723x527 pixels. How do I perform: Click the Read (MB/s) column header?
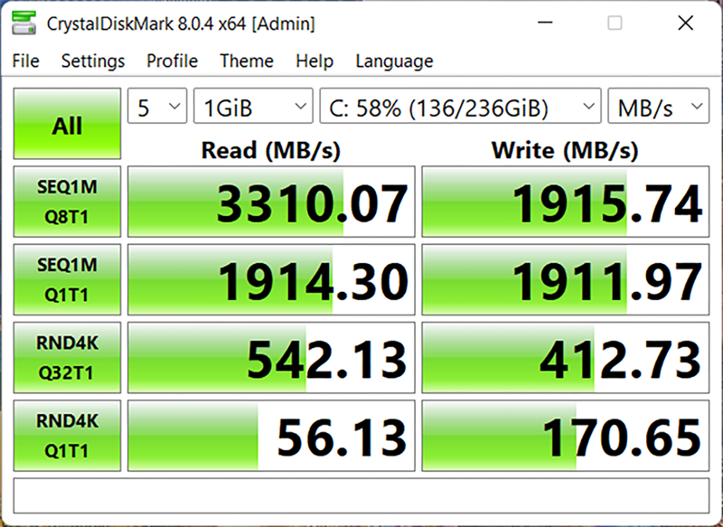pos(271,150)
